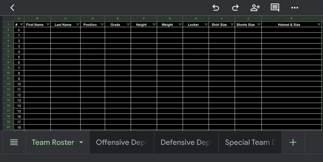Add a new sheet with plus icon
The width and height of the screenshot is (323, 162).
[293, 142]
